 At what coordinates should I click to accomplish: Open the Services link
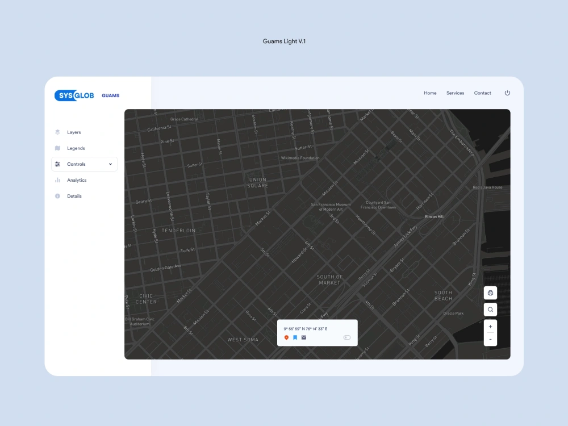point(455,93)
